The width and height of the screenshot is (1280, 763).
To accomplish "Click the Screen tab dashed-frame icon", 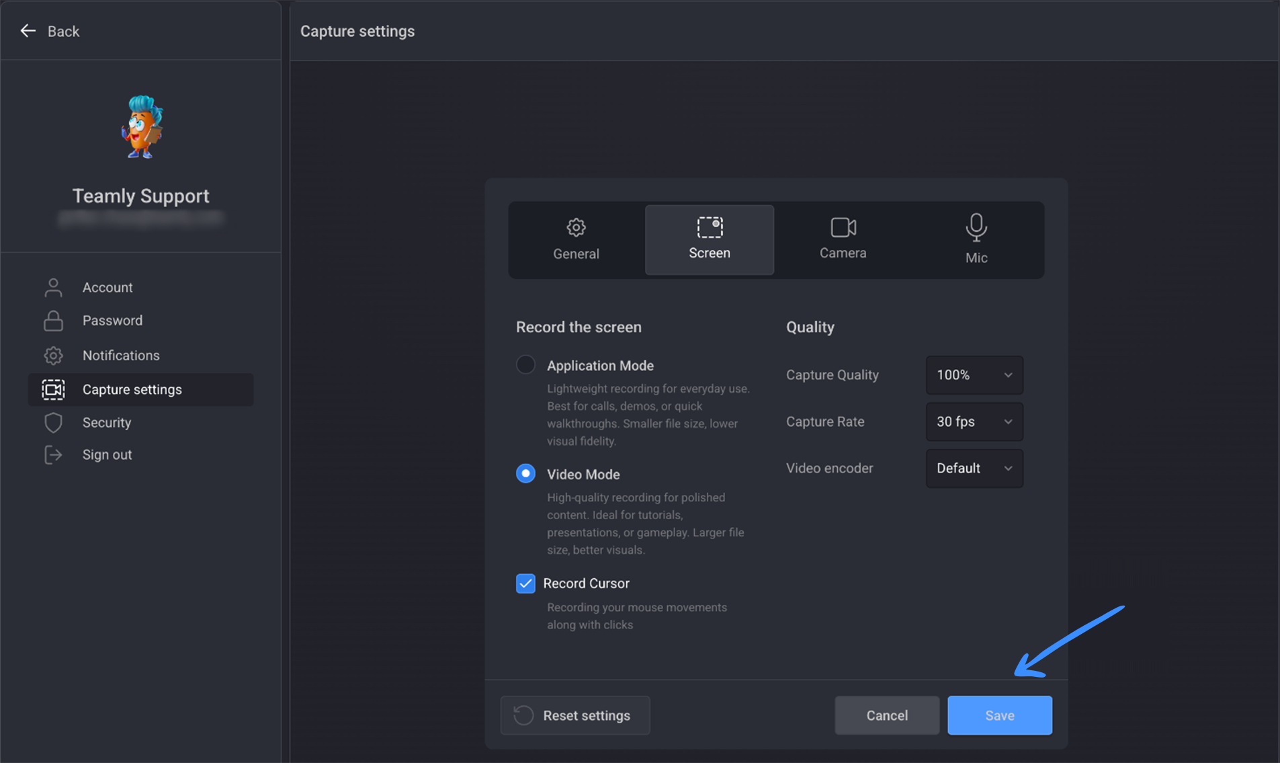I will 710,227.
